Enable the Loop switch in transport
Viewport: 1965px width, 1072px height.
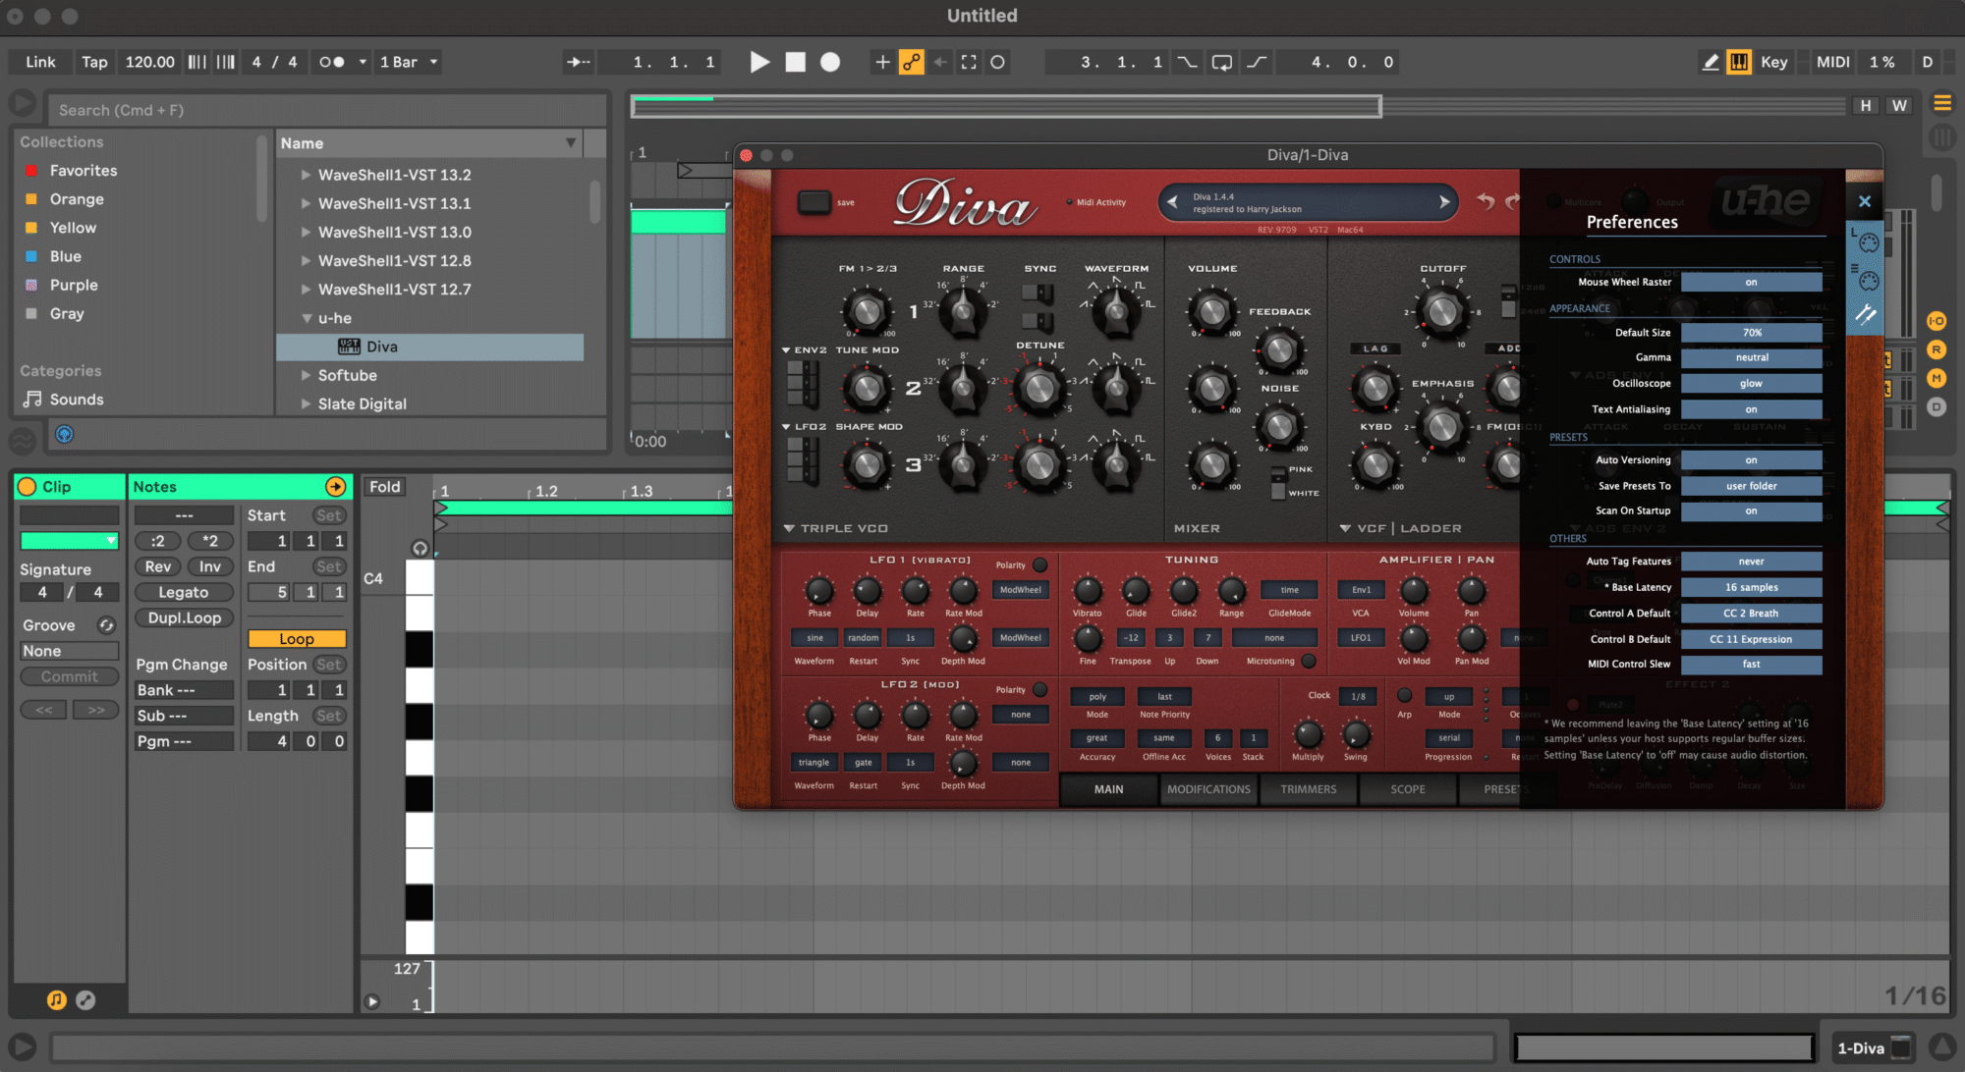1222,62
